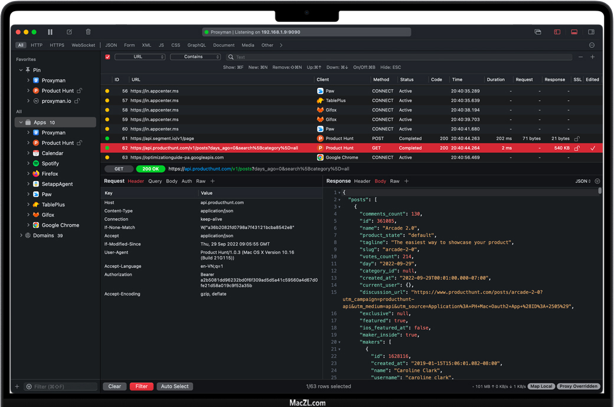
Task: Open the Contains condition dropdown
Action: pyautogui.click(x=195, y=57)
